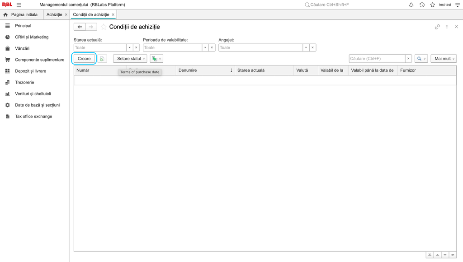Open the Mai mult menu
Viewport: 463px width, 262px height.
pyautogui.click(x=444, y=59)
